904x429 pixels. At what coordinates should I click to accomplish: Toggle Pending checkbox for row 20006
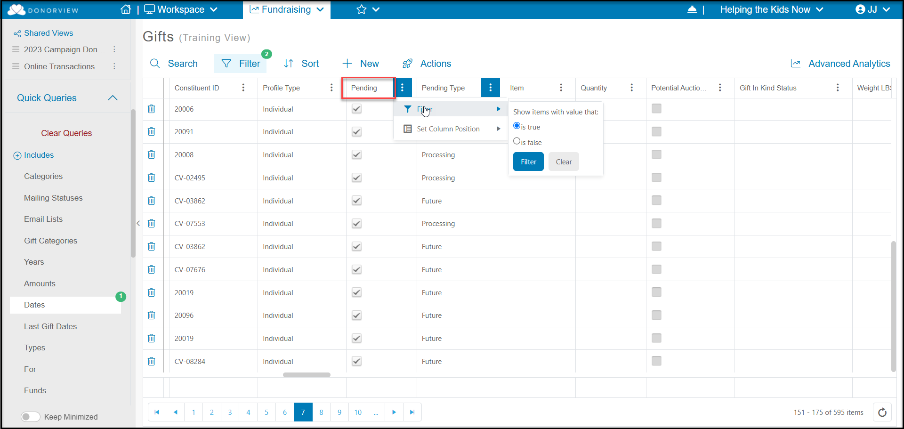coord(357,109)
